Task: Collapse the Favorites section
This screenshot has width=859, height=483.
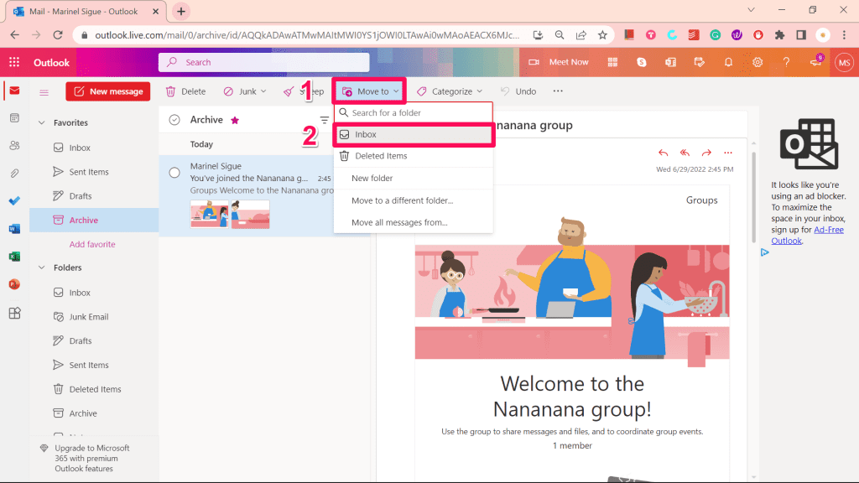Action: coord(42,123)
